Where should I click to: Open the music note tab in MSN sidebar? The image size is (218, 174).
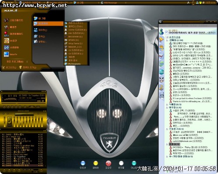pyautogui.click(x=161, y=87)
